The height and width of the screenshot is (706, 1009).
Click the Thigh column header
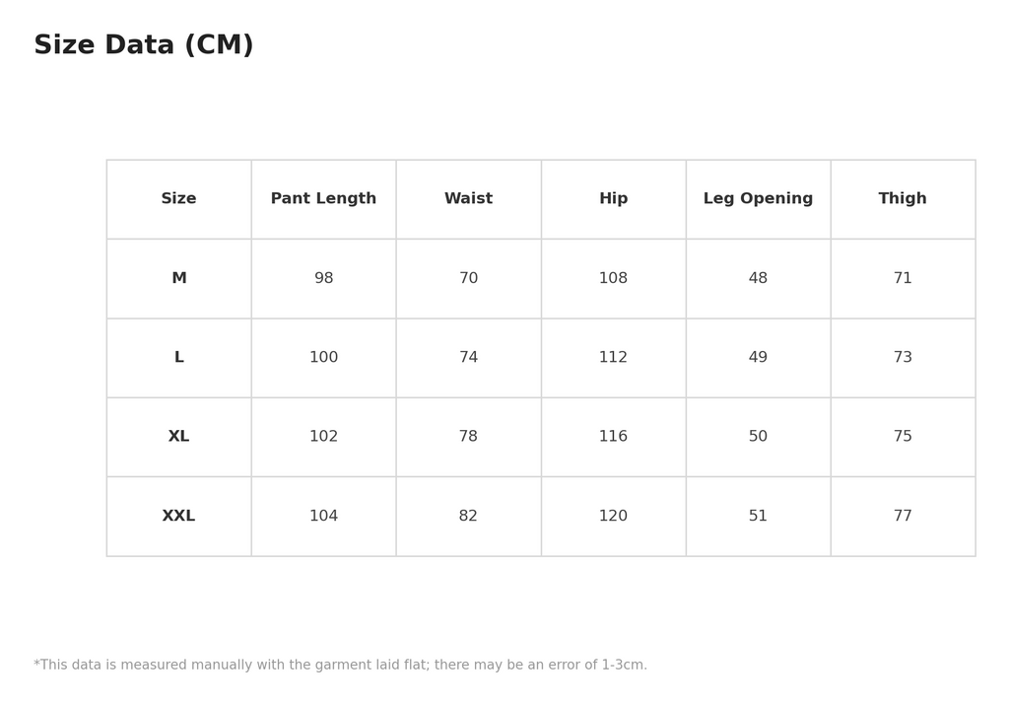[903, 198]
